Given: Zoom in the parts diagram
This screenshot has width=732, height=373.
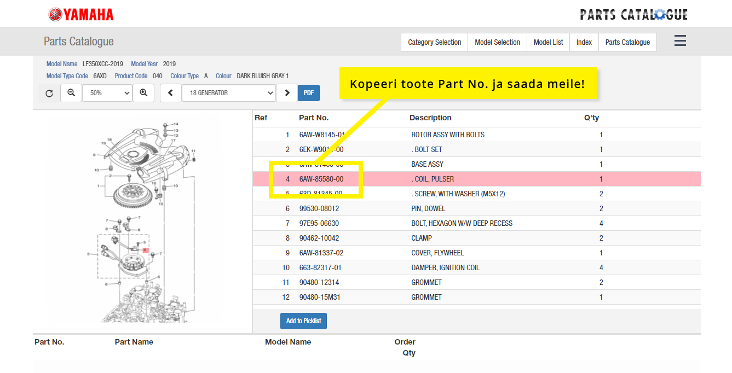Looking at the screenshot, I should [143, 93].
